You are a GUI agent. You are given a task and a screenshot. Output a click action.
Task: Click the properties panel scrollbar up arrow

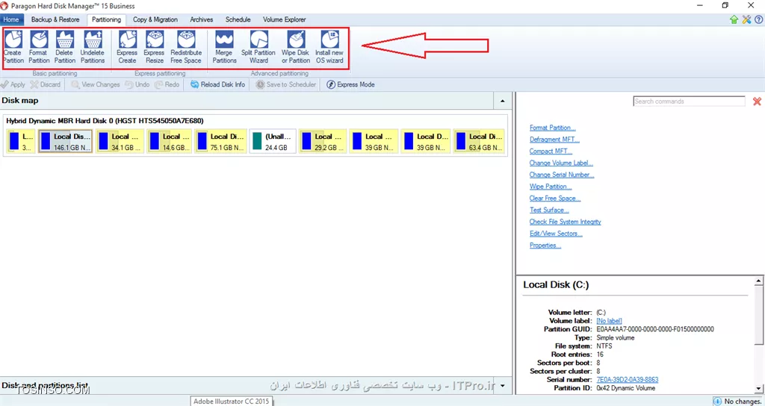point(759,281)
